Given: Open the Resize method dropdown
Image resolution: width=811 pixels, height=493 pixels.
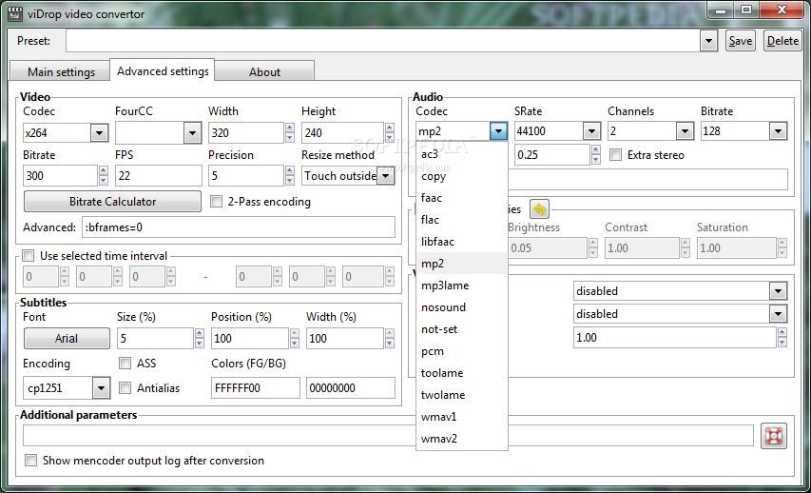Looking at the screenshot, I should [x=385, y=176].
